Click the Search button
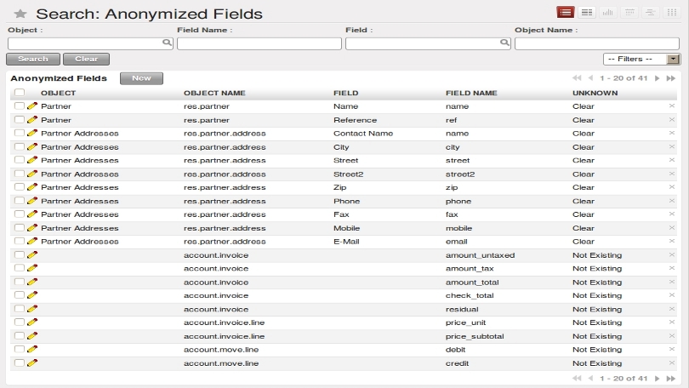This screenshot has width=689, height=388. pyautogui.click(x=33, y=59)
